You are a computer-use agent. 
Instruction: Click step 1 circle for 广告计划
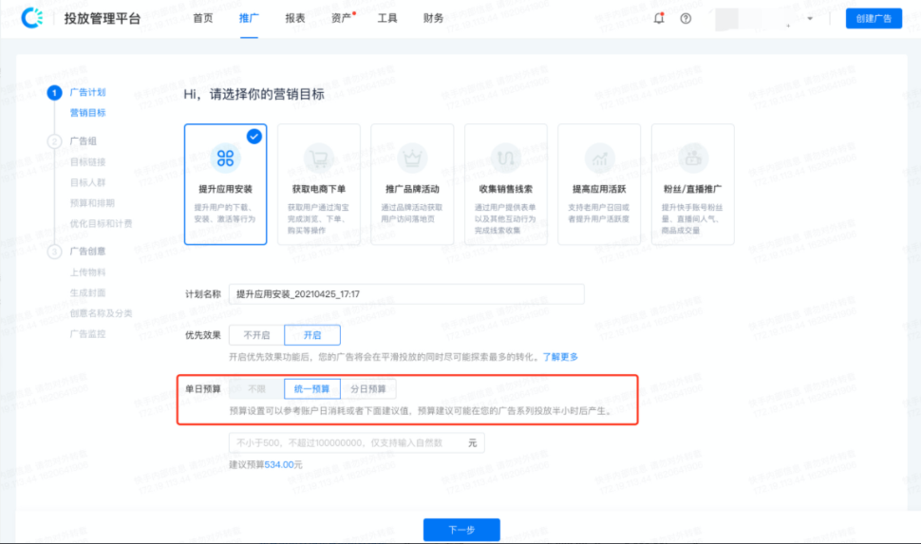[55, 92]
